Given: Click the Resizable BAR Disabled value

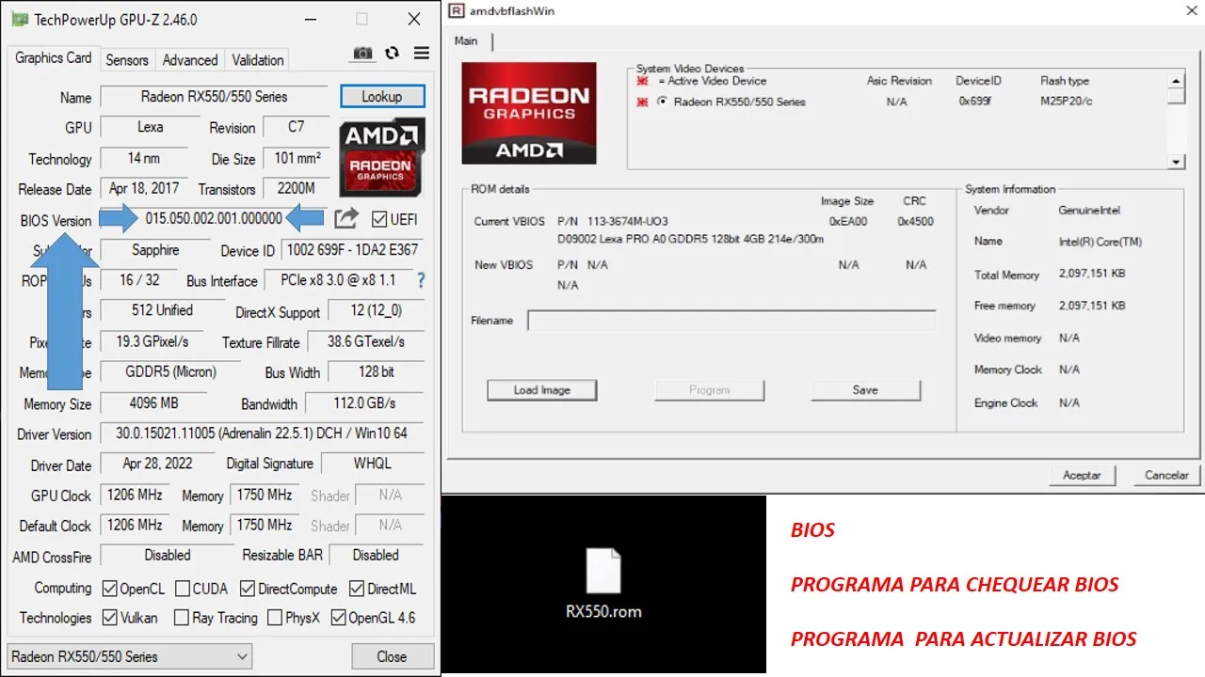Looking at the screenshot, I should [376, 555].
